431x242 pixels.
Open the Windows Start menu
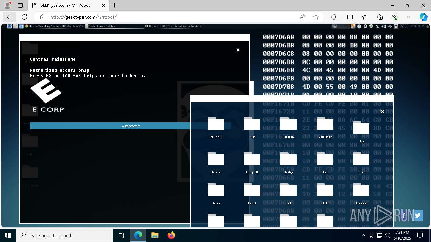click(x=8, y=235)
